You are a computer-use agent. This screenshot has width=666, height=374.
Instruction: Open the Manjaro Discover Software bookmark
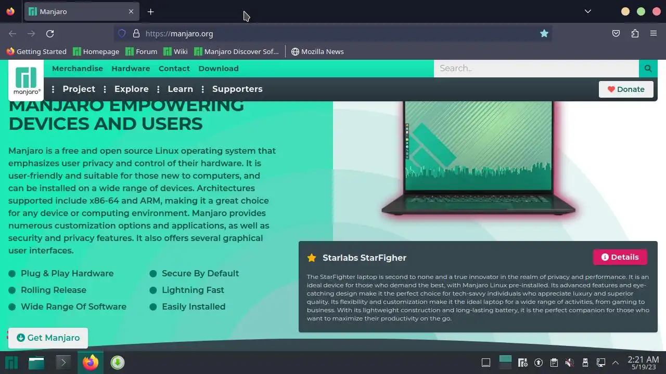(237, 51)
